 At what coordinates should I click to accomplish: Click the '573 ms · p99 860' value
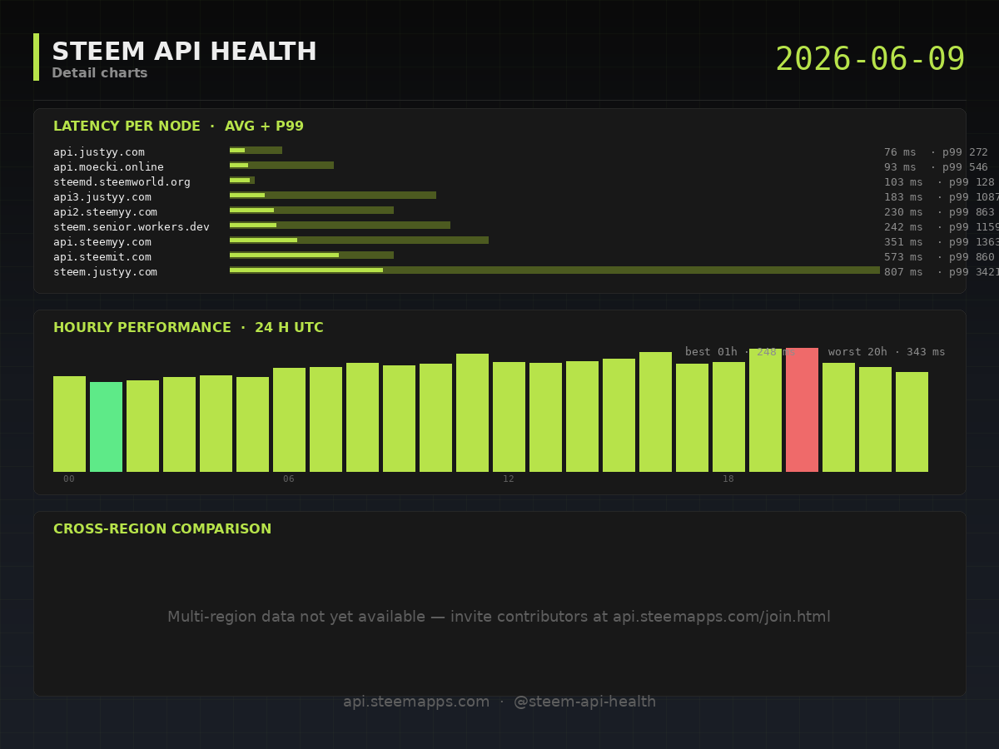click(x=939, y=257)
